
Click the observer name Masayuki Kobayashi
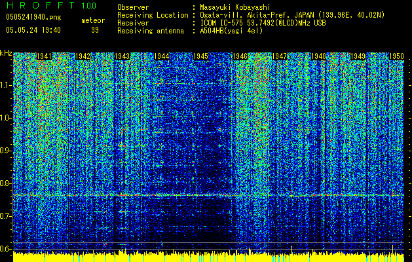[x=235, y=7]
